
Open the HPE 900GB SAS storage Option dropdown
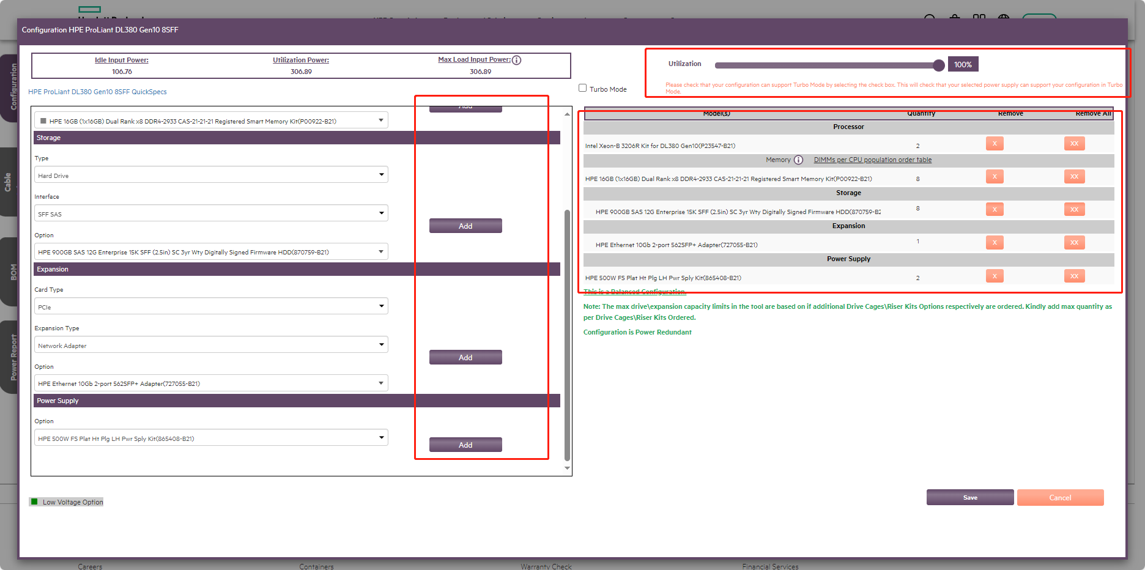211,252
